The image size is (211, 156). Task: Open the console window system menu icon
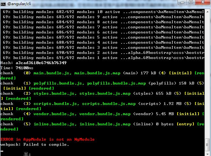3,4
